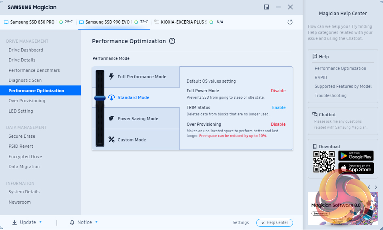383x230 pixels.
Task: Click the performance mode slider handle
Action: pyautogui.click(x=100, y=97)
